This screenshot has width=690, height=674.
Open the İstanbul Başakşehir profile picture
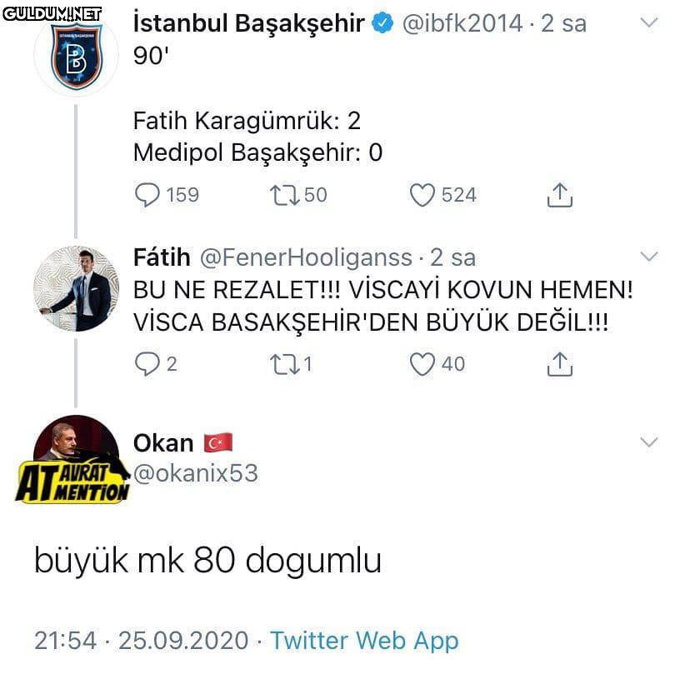[x=76, y=55]
